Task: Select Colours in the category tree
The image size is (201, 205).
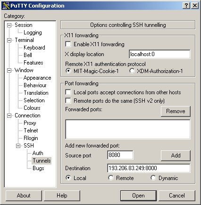Action: pyautogui.click(x=32, y=108)
